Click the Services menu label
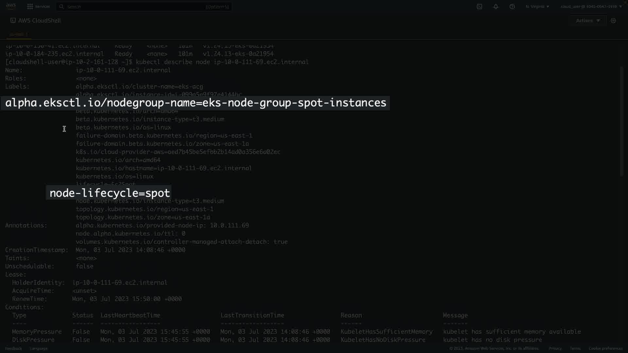This screenshot has width=628, height=353. (x=43, y=7)
